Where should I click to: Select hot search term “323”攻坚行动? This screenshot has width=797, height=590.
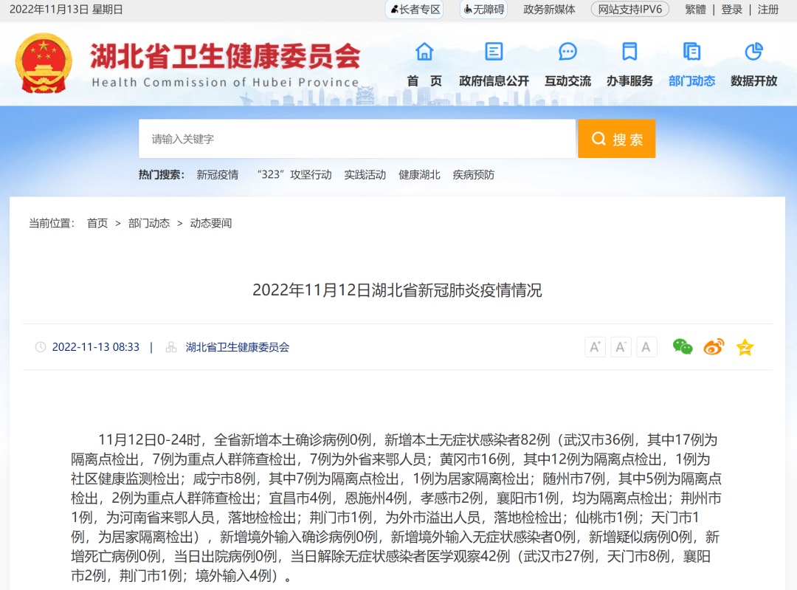tap(294, 175)
